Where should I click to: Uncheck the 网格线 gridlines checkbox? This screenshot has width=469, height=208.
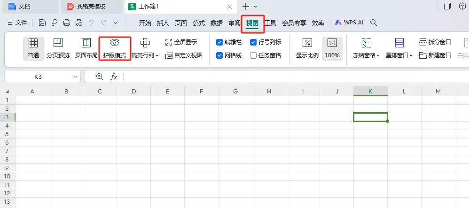coord(219,55)
